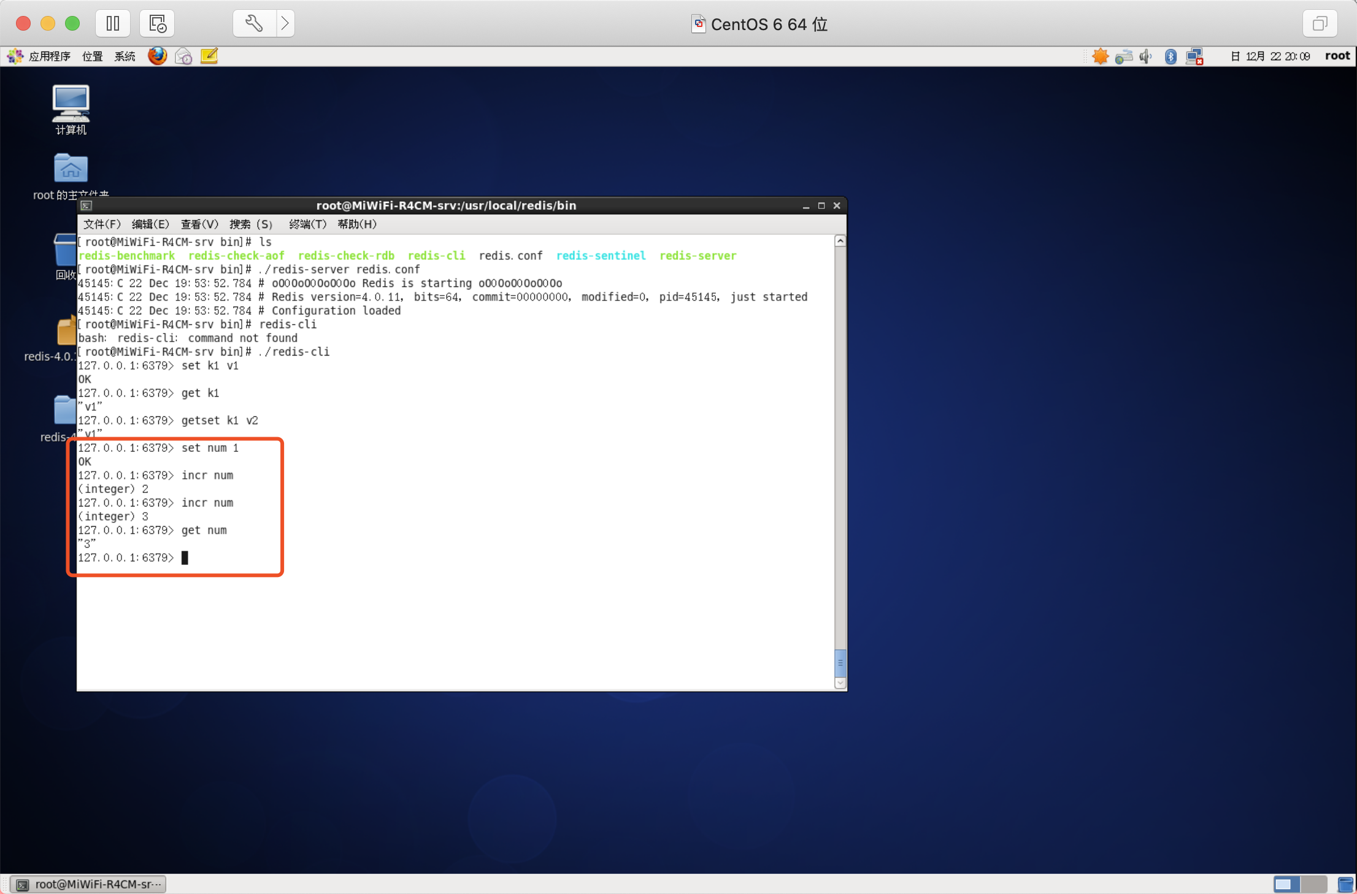Click the VM snapshot icon

click(157, 24)
